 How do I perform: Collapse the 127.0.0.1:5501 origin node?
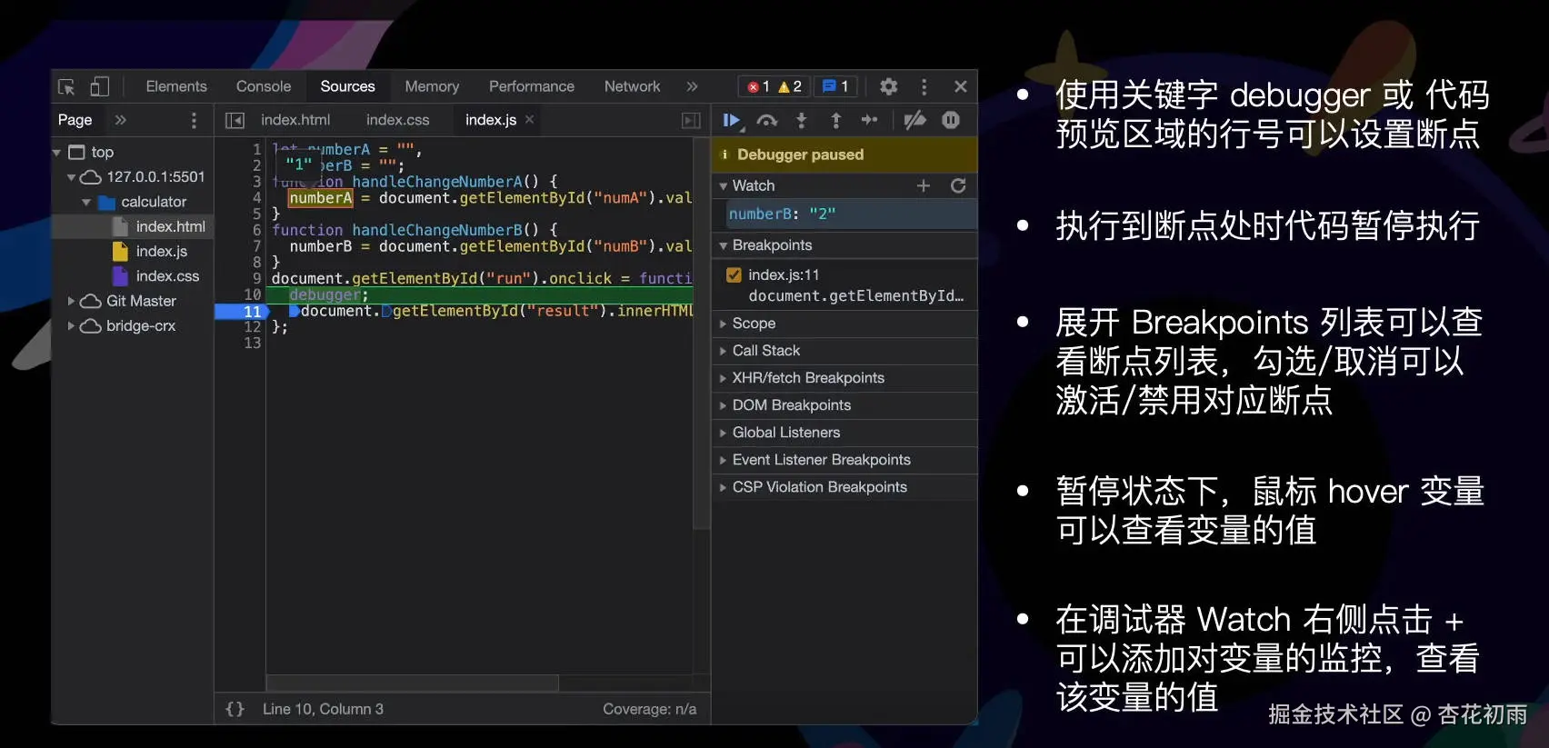point(71,177)
